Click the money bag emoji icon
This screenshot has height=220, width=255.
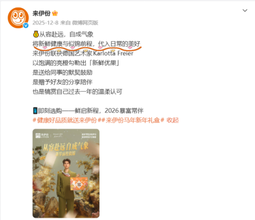(x=36, y=34)
